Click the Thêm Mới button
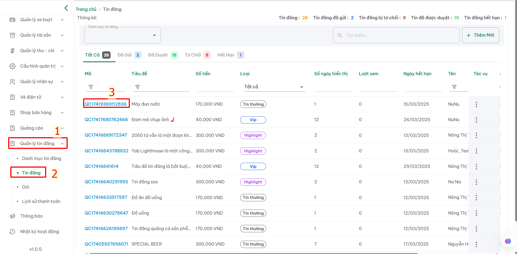This screenshot has height=254, width=517. click(x=480, y=35)
